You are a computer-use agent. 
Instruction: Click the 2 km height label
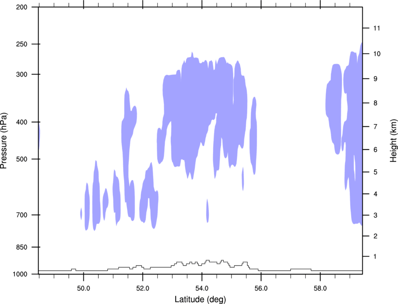tap(375, 236)
